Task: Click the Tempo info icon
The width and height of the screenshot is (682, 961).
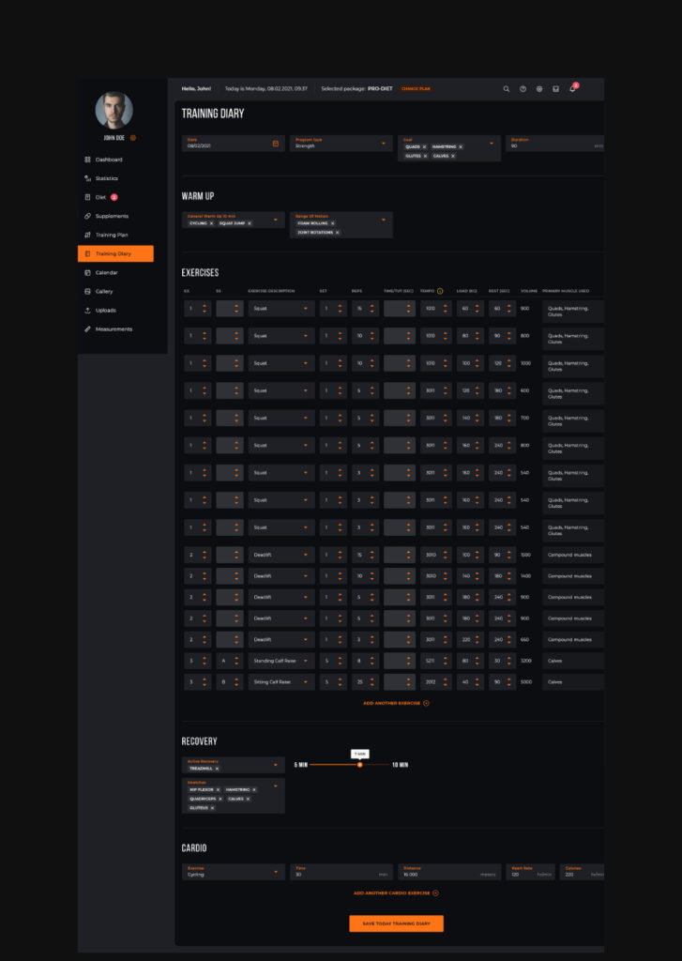Action: pyautogui.click(x=440, y=291)
